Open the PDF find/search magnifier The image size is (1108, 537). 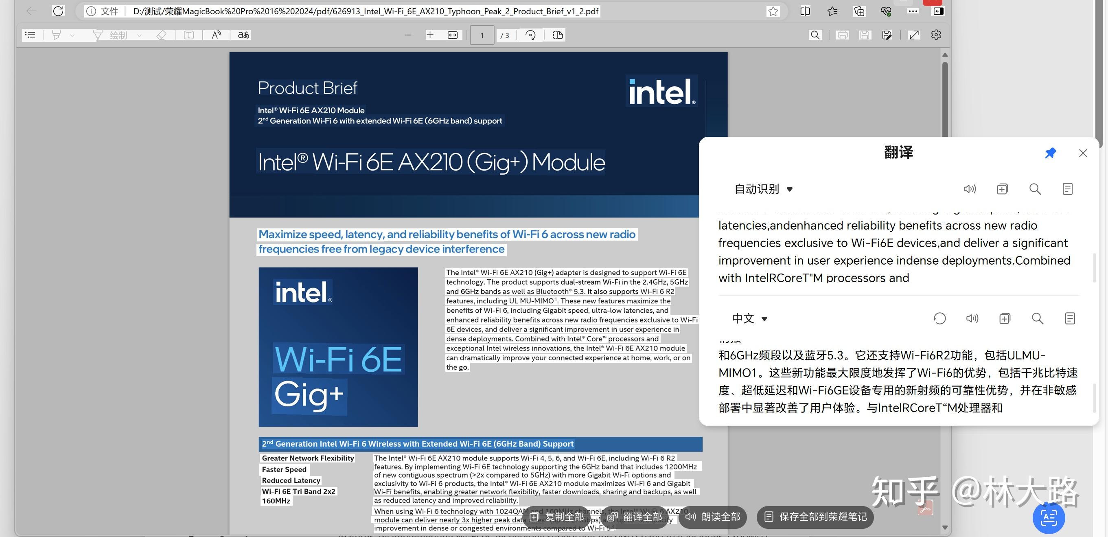pyautogui.click(x=815, y=35)
